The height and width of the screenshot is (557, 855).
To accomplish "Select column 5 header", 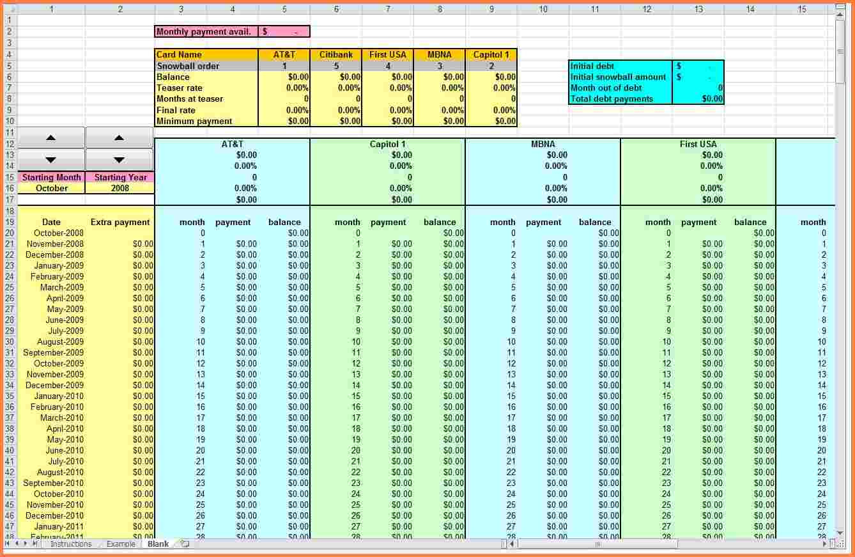I will 284,9.
